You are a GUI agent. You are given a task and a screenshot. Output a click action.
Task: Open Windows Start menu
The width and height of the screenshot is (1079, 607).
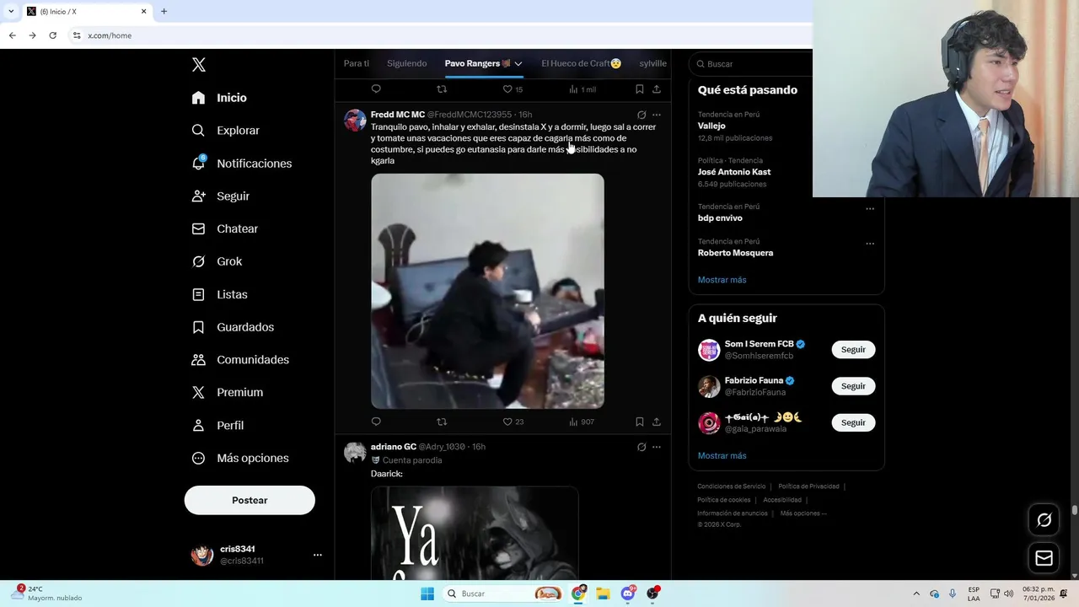[427, 594]
